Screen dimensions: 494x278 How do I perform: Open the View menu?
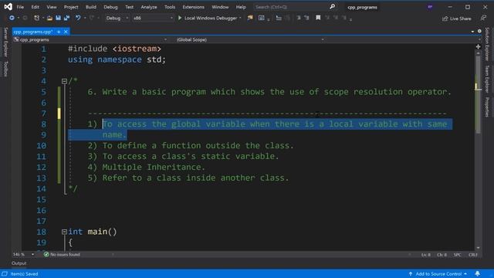[x=52, y=7]
